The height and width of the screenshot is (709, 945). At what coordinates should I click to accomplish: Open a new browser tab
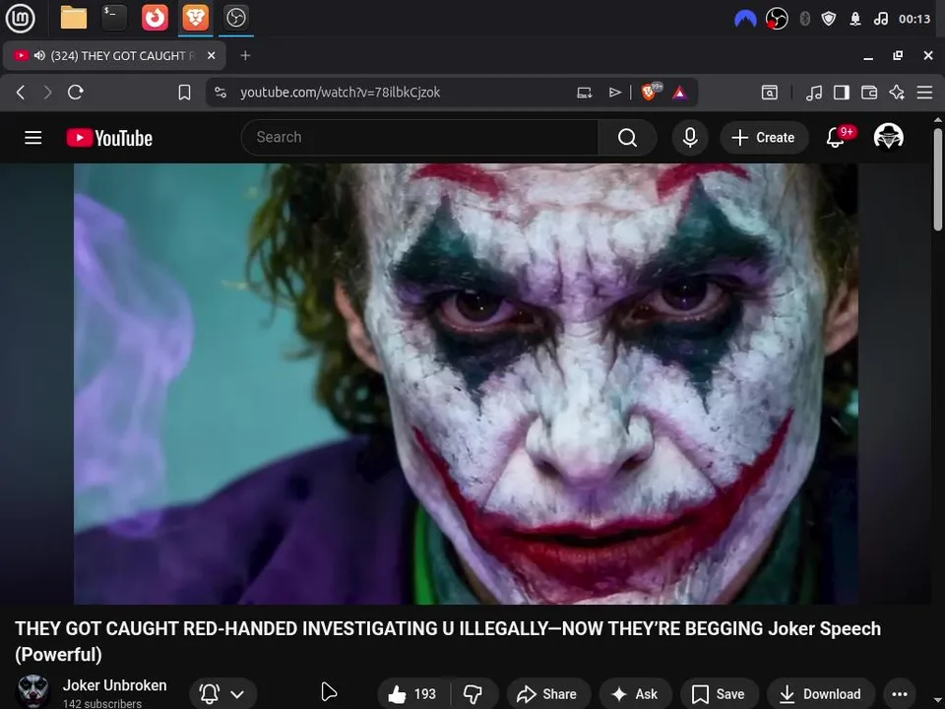tap(245, 55)
